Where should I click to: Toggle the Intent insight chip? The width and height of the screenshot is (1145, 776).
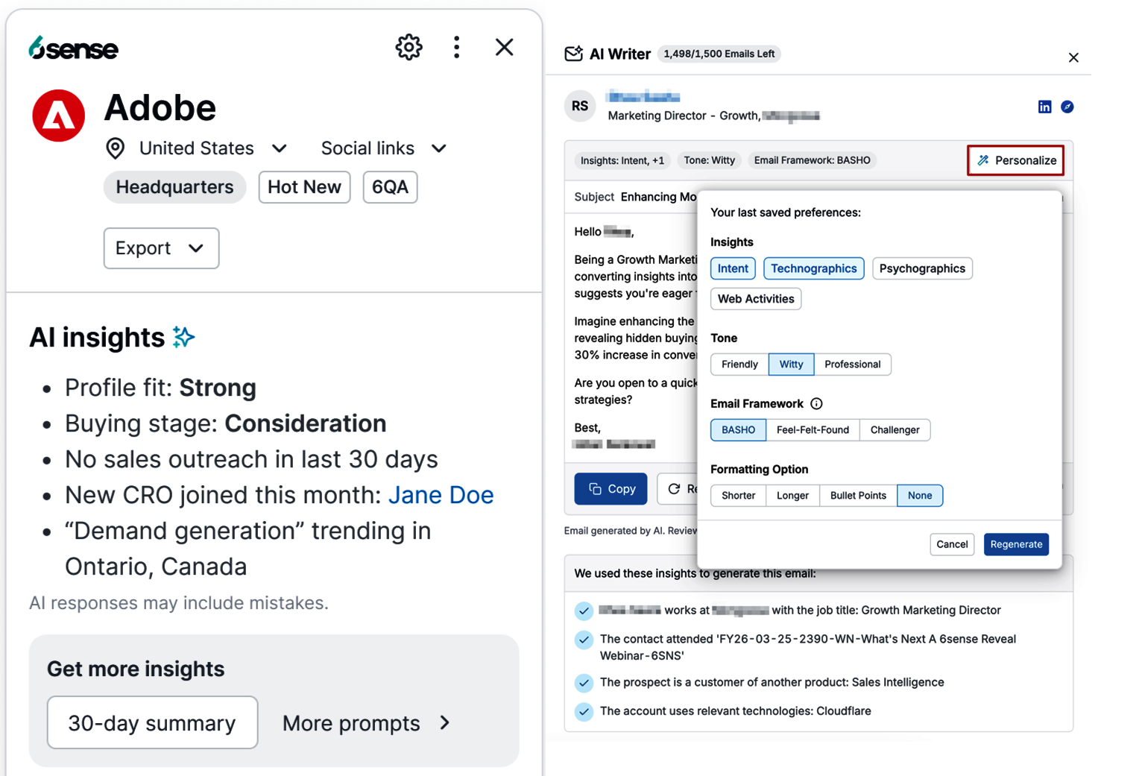click(x=733, y=268)
